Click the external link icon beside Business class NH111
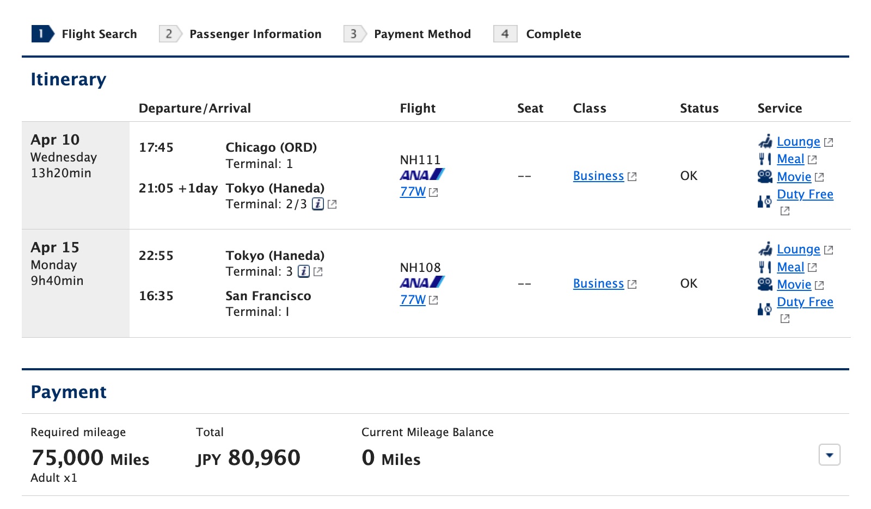The height and width of the screenshot is (509, 871). tap(631, 176)
